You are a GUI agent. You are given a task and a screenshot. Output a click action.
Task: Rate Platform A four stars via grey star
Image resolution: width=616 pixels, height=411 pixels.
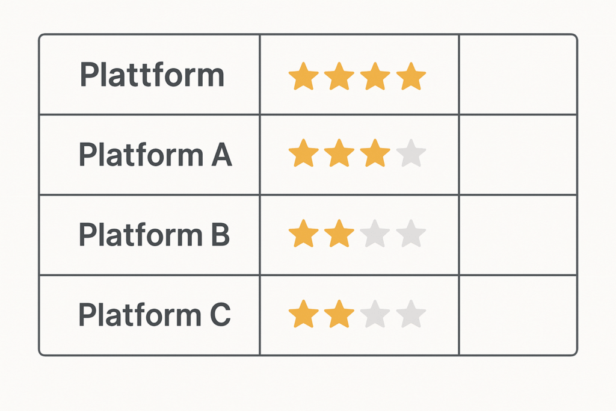coord(411,154)
